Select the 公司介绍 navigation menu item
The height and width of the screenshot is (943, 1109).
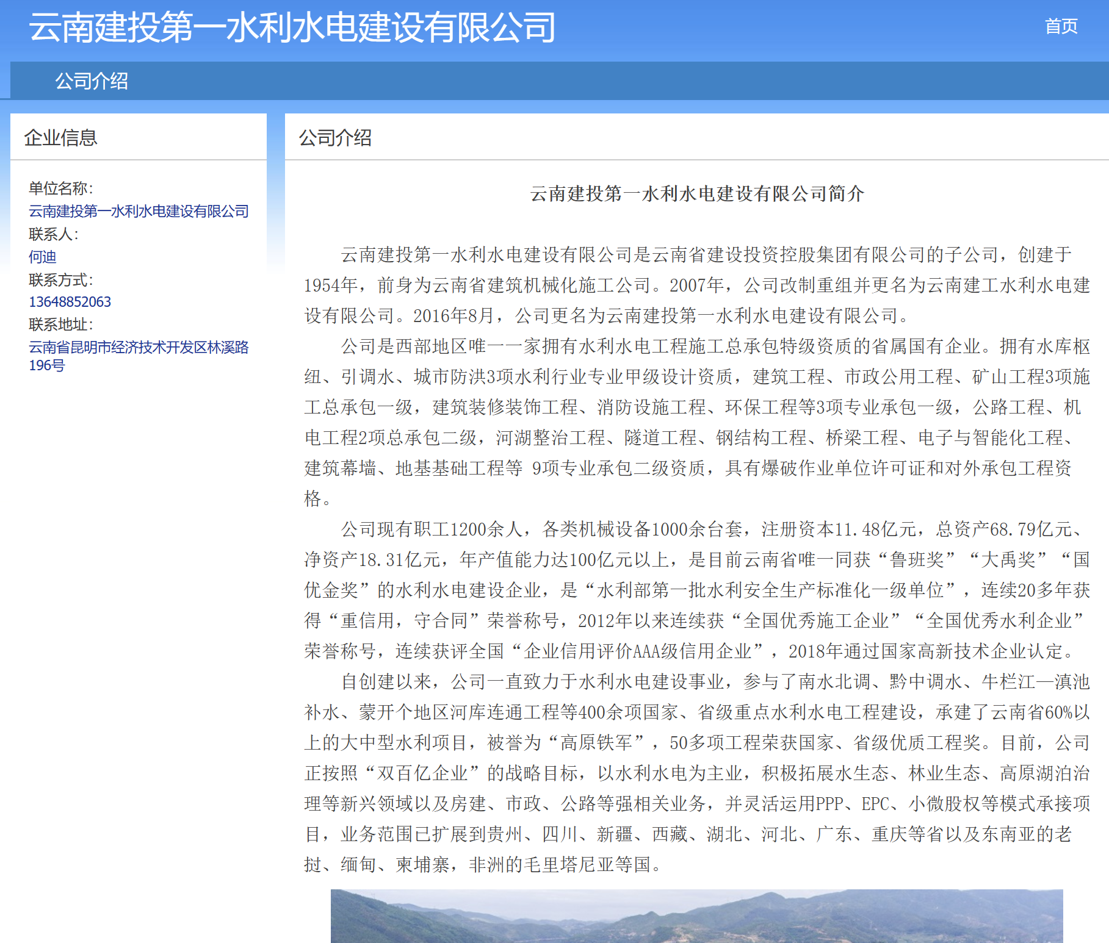[x=93, y=81]
